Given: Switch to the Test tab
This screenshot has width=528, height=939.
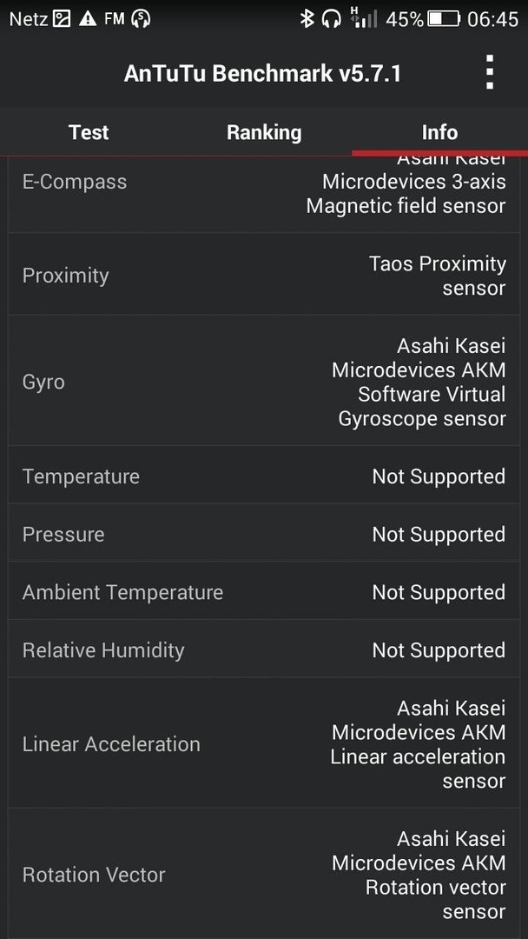Looking at the screenshot, I should click(89, 132).
